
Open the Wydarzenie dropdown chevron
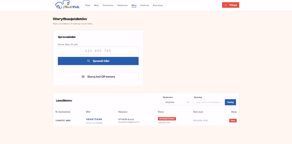[188, 102]
